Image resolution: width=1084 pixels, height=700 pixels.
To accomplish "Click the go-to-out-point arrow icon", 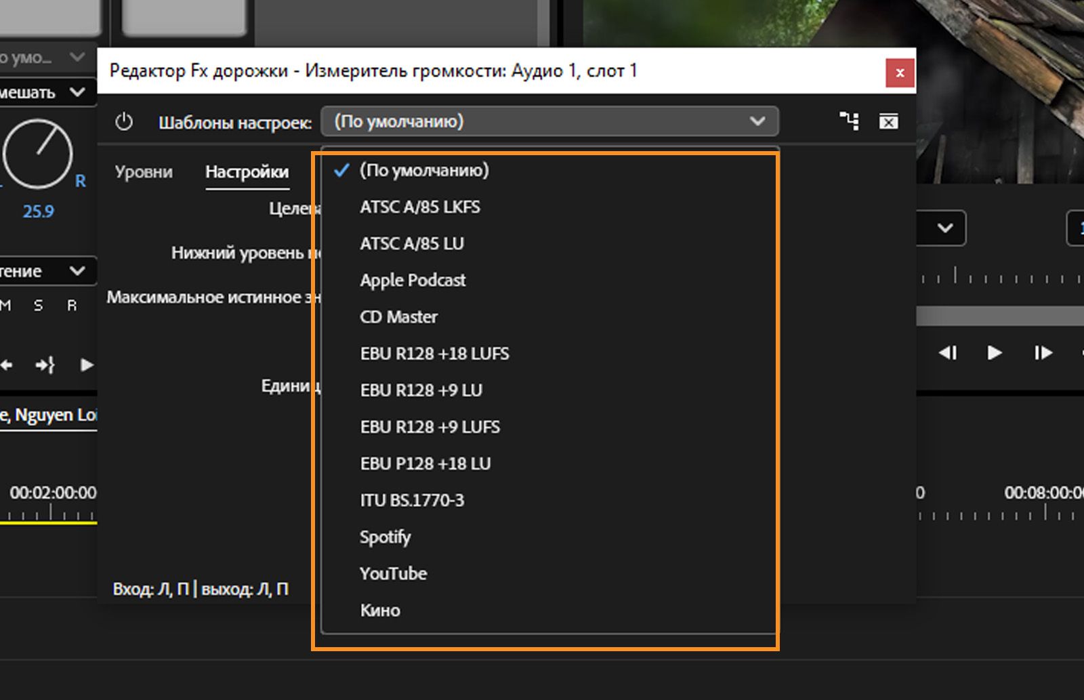I will 45,365.
